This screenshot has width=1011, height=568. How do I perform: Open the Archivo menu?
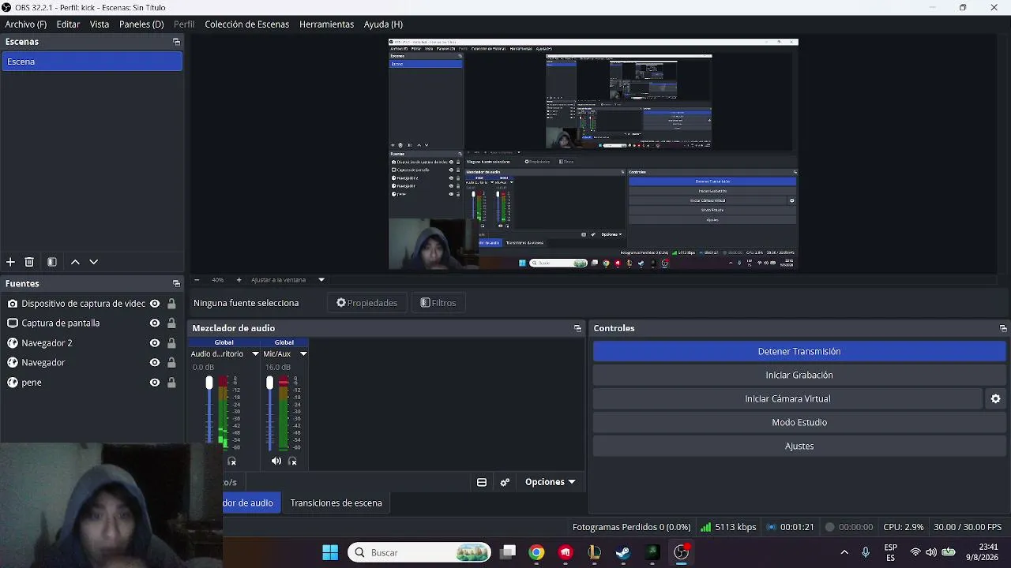[x=26, y=24]
